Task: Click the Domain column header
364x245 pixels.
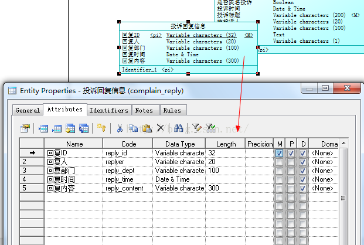Action: pyautogui.click(x=324, y=144)
